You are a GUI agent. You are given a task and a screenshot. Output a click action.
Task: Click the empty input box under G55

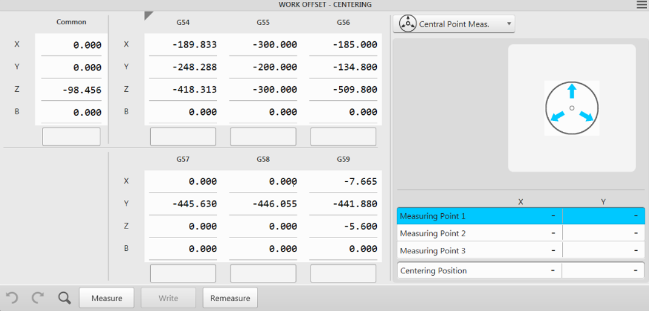pos(263,137)
